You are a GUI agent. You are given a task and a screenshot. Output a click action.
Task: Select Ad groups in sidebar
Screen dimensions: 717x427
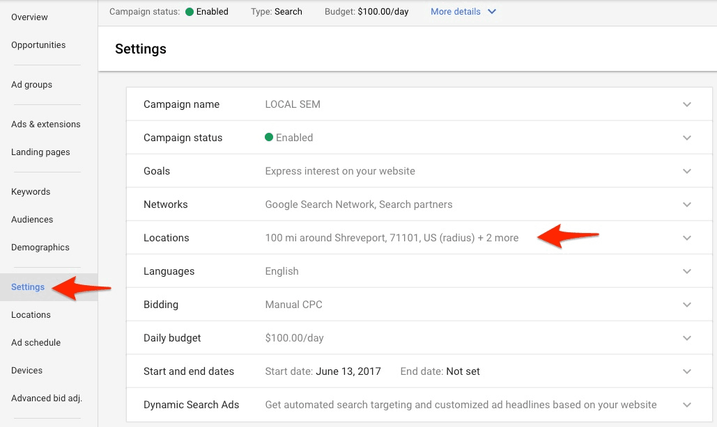31,85
